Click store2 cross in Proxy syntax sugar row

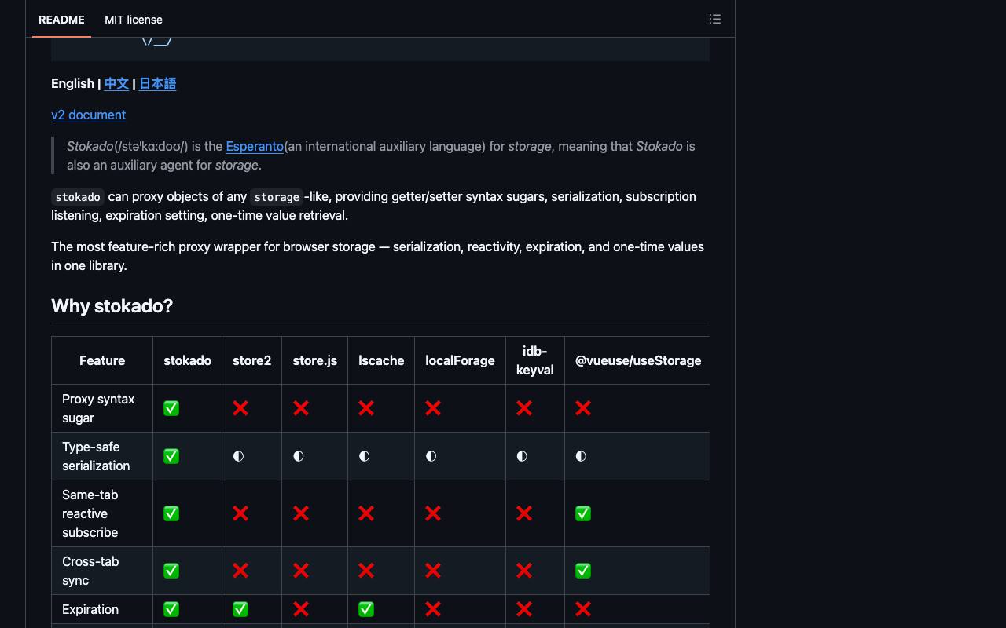pyautogui.click(x=240, y=408)
